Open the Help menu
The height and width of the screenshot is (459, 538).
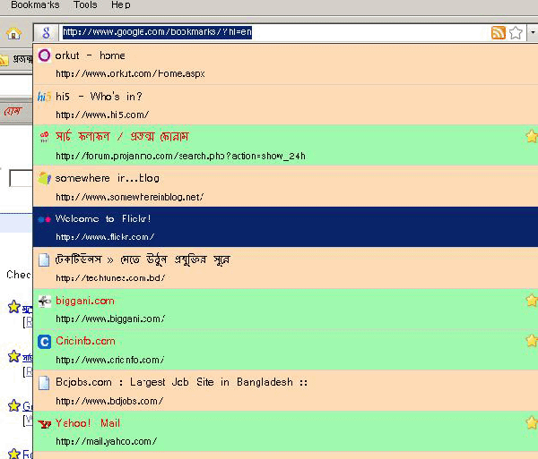[x=120, y=5]
